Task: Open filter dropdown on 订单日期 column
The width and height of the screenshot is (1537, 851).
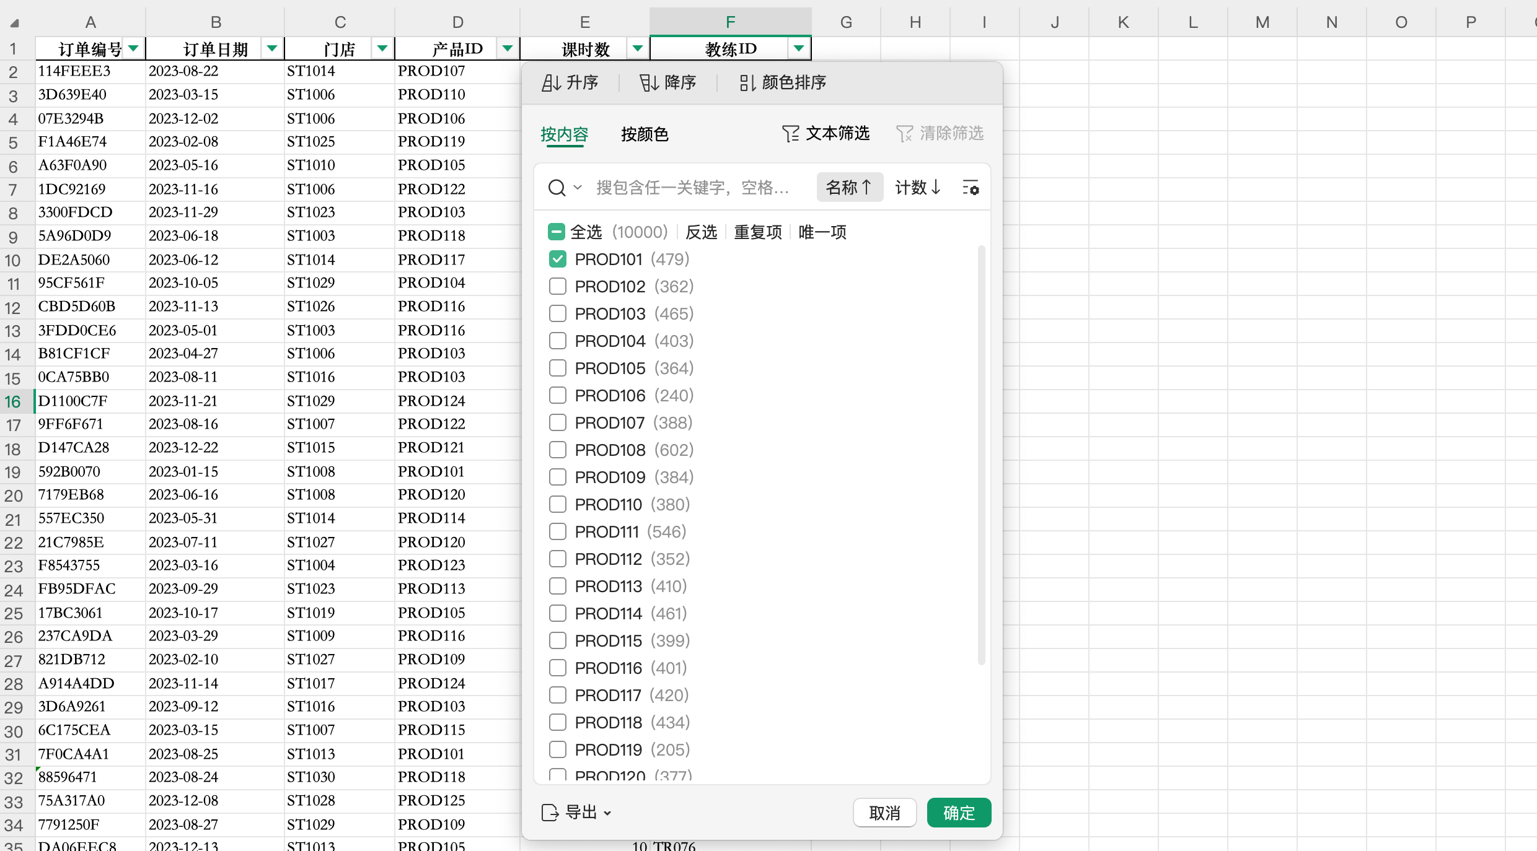Action: point(271,48)
